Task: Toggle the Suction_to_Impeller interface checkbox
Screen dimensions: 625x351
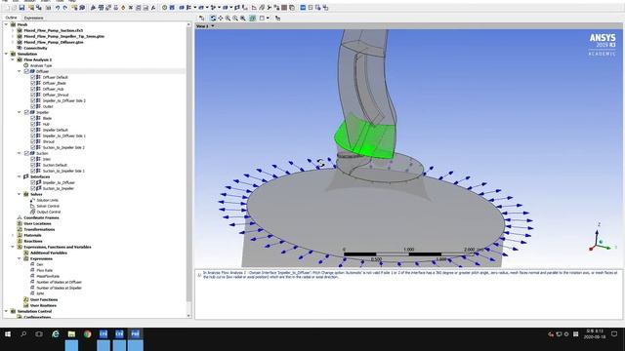Action: click(33, 188)
